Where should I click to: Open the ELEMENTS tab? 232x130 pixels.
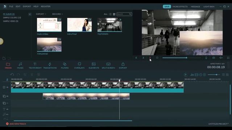(94, 66)
